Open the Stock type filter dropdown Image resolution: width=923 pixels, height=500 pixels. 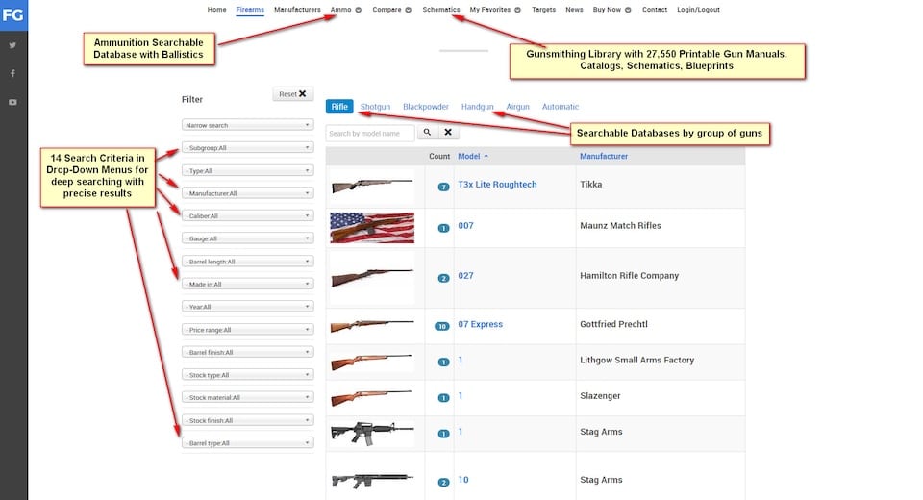point(247,375)
